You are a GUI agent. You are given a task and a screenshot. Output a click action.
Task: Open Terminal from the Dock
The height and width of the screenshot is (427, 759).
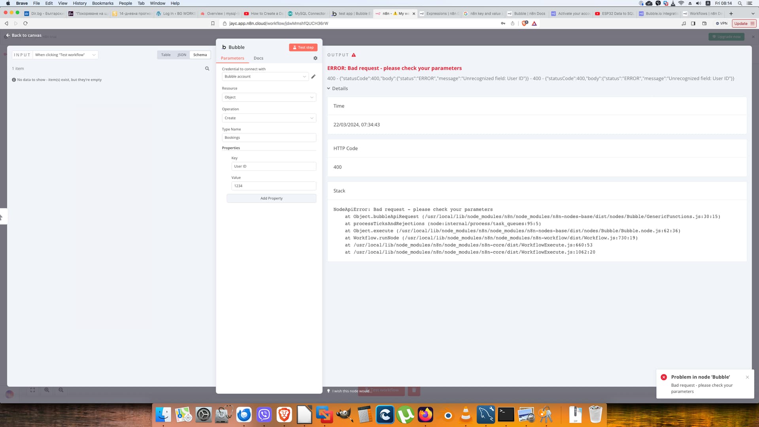(506, 415)
